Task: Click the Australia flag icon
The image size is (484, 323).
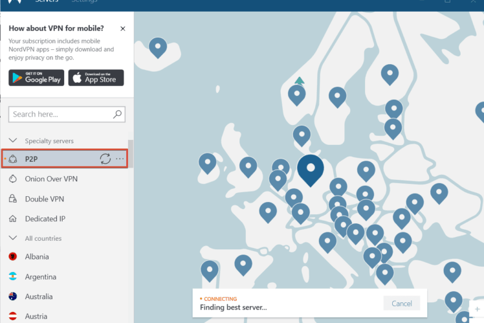Action: pyautogui.click(x=13, y=296)
